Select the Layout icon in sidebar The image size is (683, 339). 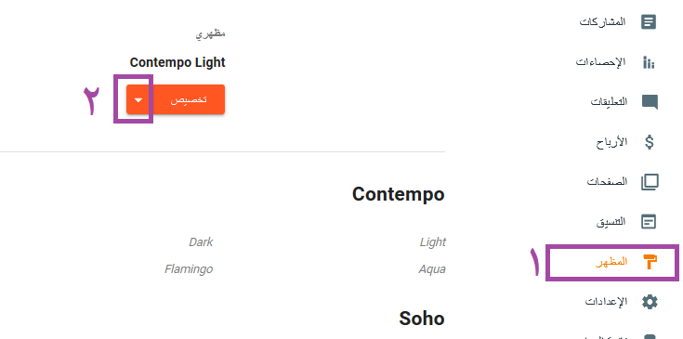[x=649, y=222]
